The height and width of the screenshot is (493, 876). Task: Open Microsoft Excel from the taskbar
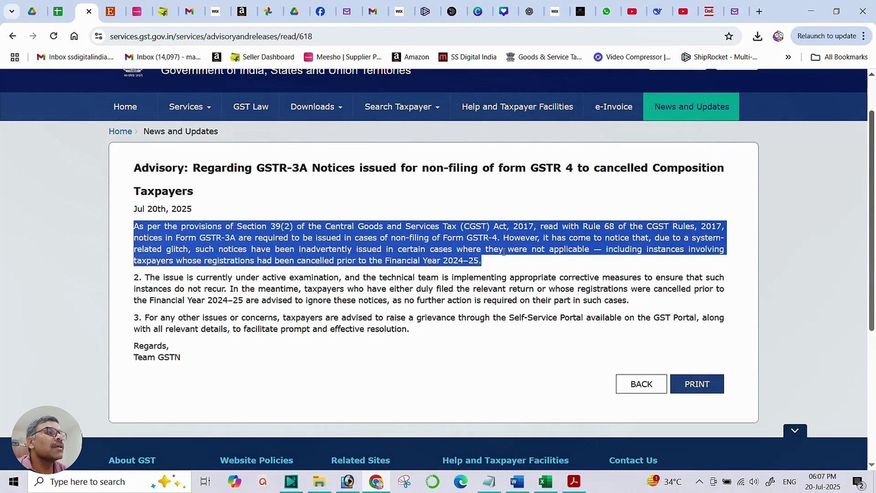(545, 482)
